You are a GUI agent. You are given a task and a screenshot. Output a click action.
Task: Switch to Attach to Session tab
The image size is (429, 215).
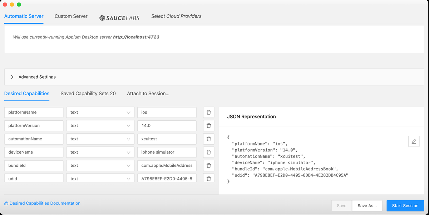pyautogui.click(x=148, y=93)
